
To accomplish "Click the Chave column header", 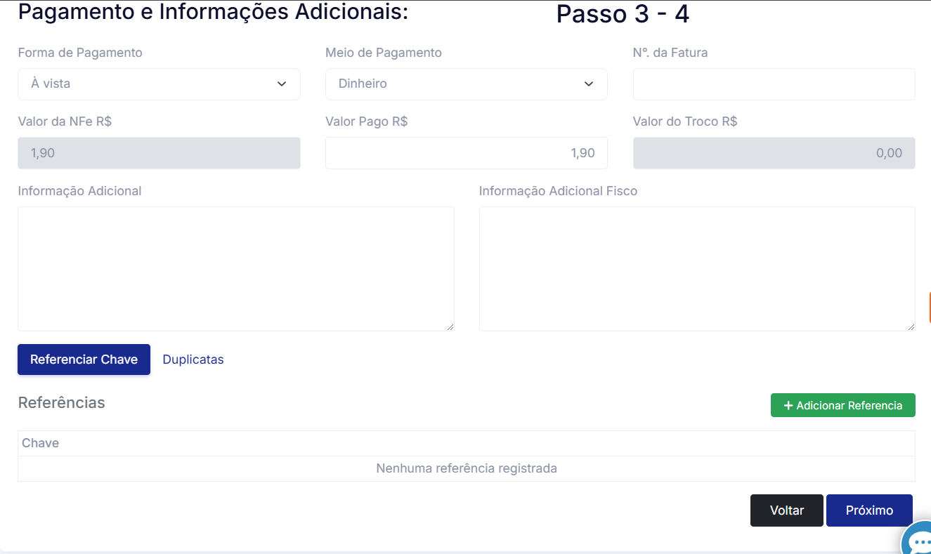I will click(41, 443).
